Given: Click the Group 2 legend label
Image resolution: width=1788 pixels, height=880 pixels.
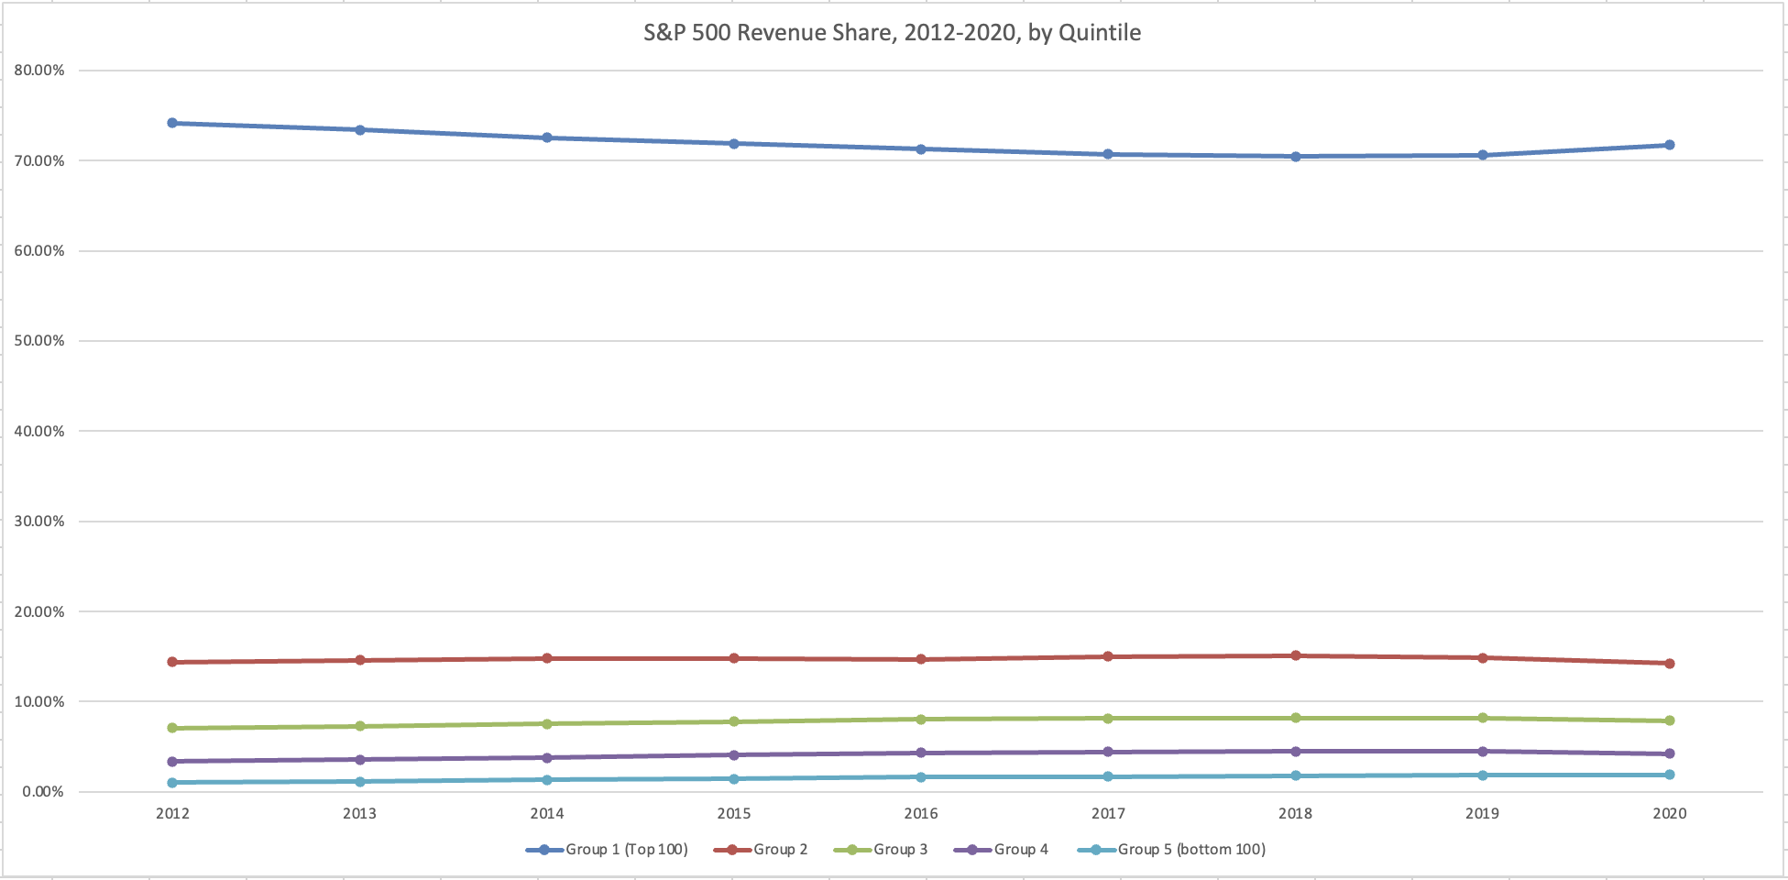Looking at the screenshot, I should coord(780,850).
